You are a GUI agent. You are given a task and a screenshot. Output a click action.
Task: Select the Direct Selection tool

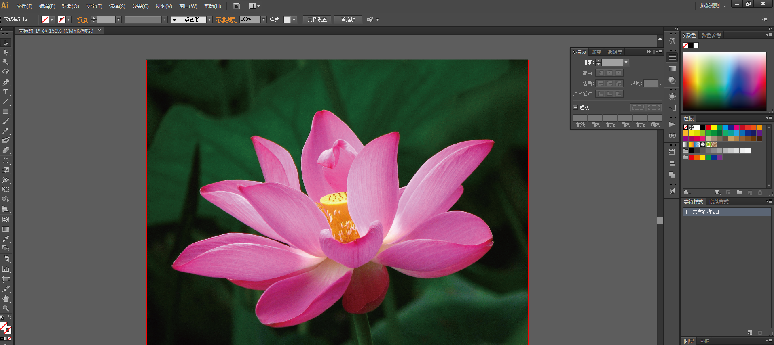(6, 52)
